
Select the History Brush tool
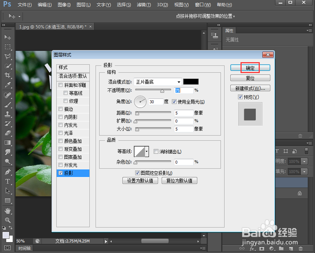tap(8, 123)
